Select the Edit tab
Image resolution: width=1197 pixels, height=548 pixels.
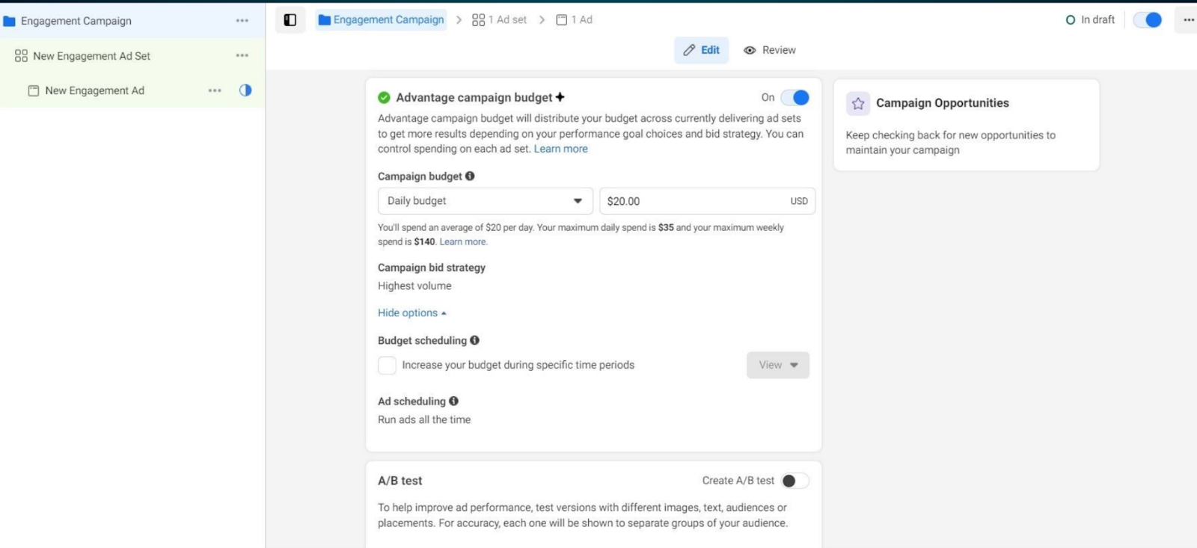point(701,50)
